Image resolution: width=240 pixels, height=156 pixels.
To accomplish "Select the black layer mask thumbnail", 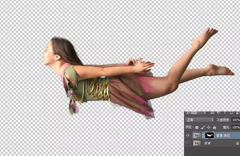I will click(x=209, y=135).
